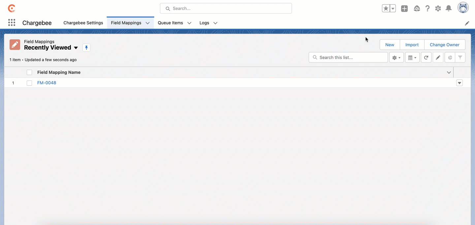Open the Setup gear menu
This screenshot has width=475, height=225.
[x=438, y=9]
